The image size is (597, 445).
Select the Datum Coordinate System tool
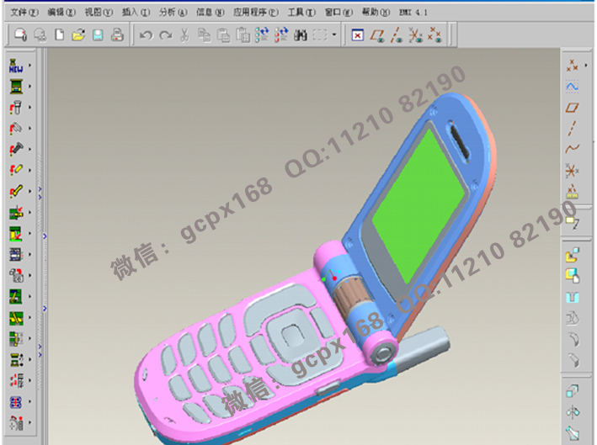click(x=573, y=170)
